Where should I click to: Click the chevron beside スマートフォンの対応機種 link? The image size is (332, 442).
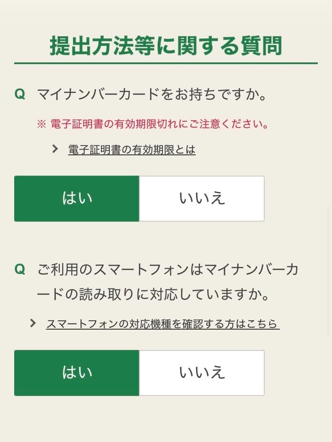click(33, 323)
